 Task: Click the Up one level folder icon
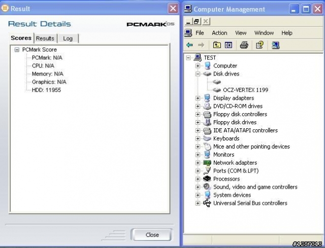click(x=217, y=45)
